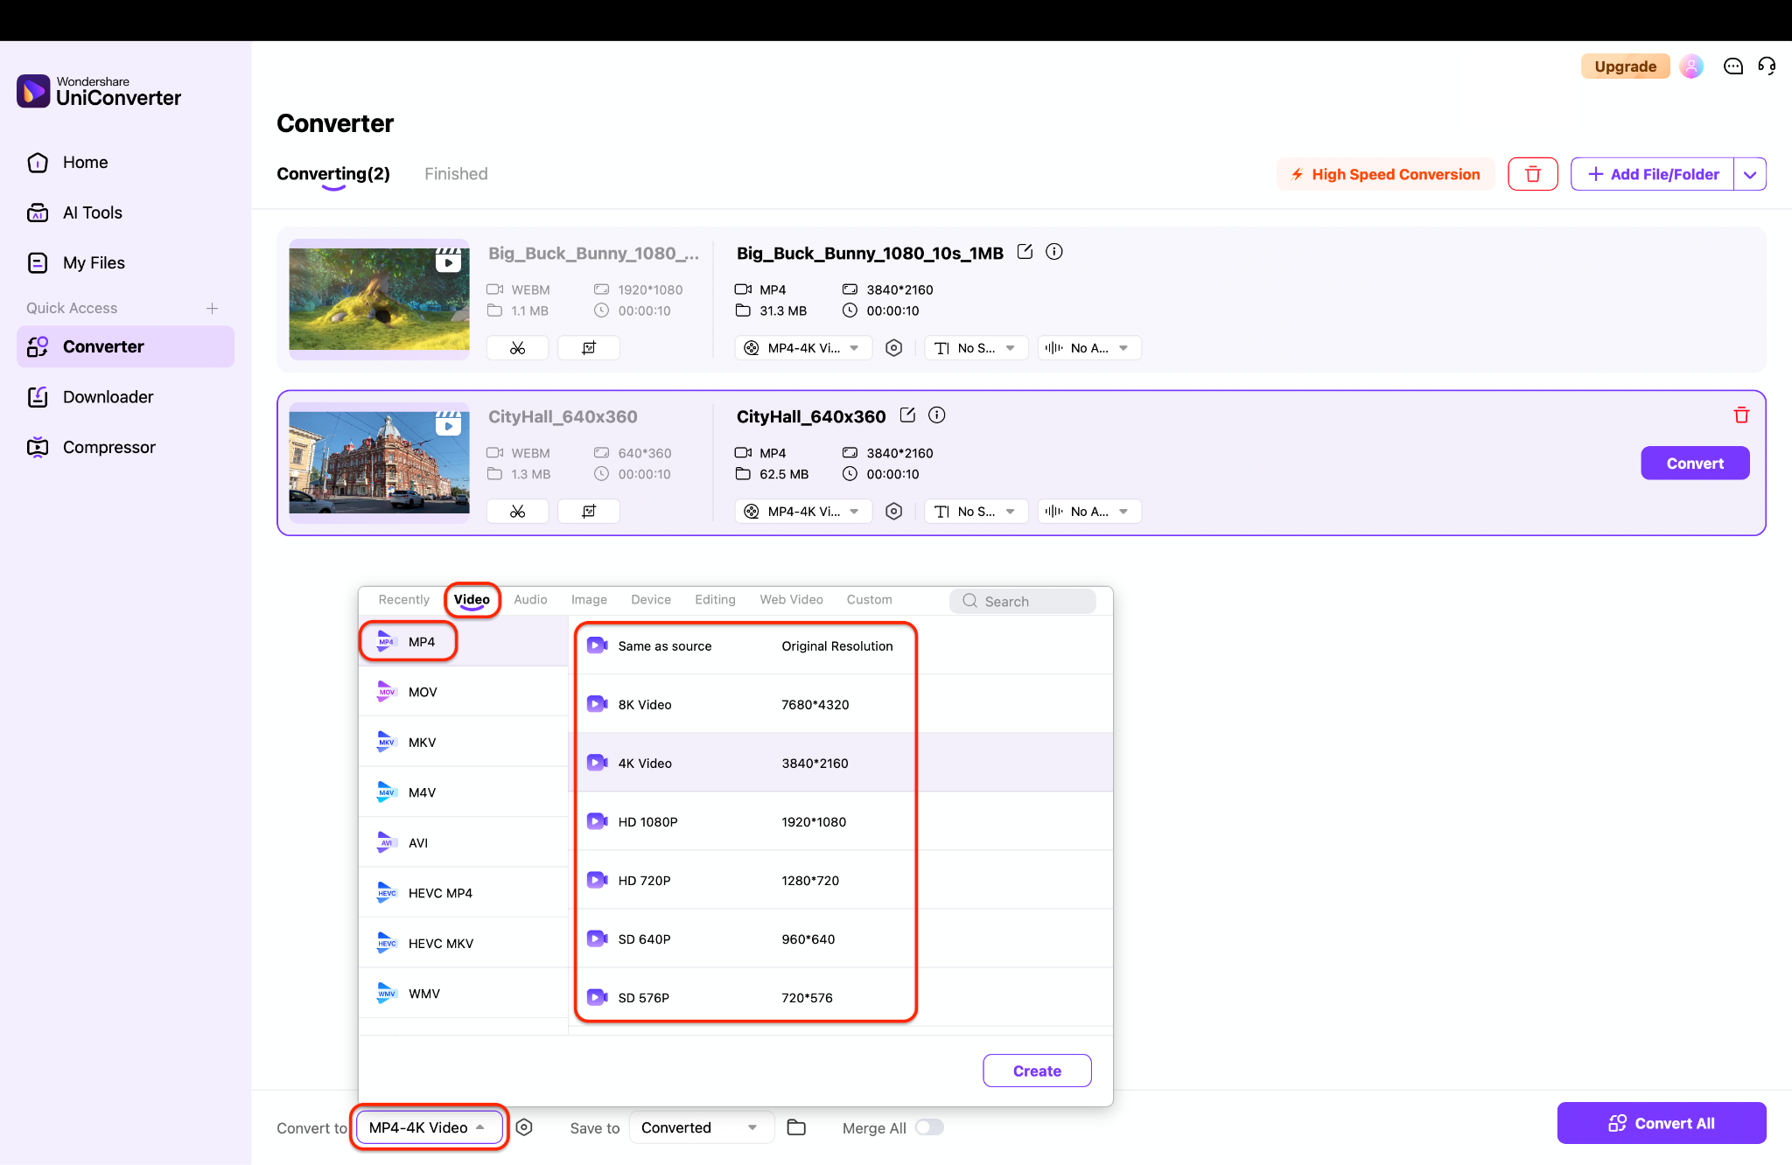Collapse the MP4-4K Video Convert to dropdown
This screenshot has height=1165, width=1792.
pos(429,1127)
